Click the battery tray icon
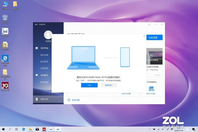 click(154, 129)
